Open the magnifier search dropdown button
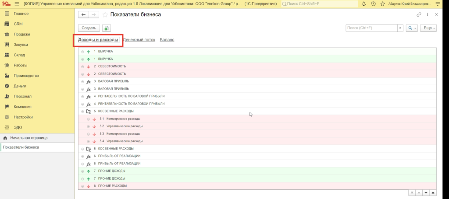Image resolution: width=449 pixels, height=199 pixels. (411, 28)
